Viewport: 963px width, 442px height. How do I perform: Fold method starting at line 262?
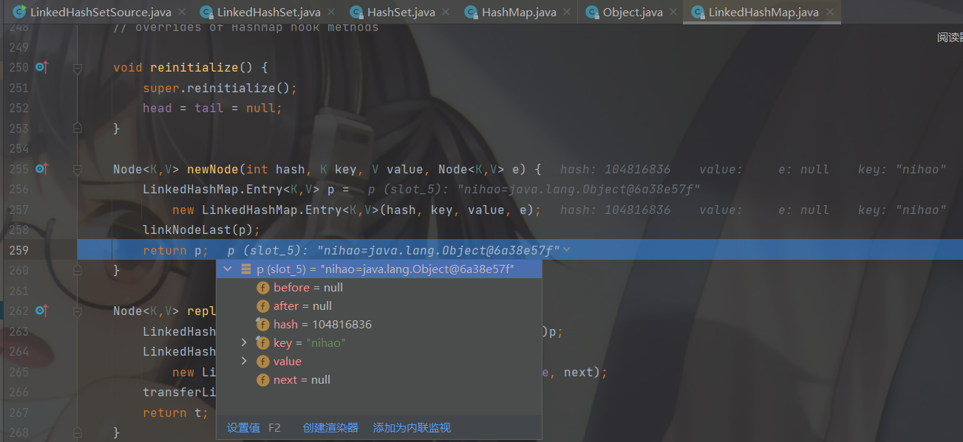77,311
